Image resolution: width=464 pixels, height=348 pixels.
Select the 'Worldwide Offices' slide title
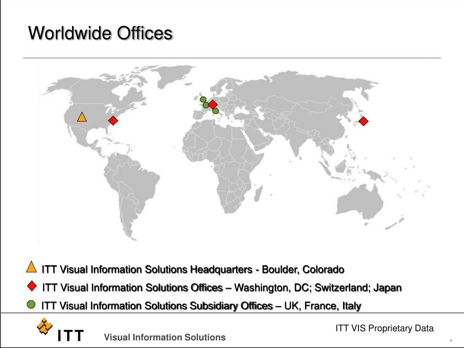tap(100, 33)
